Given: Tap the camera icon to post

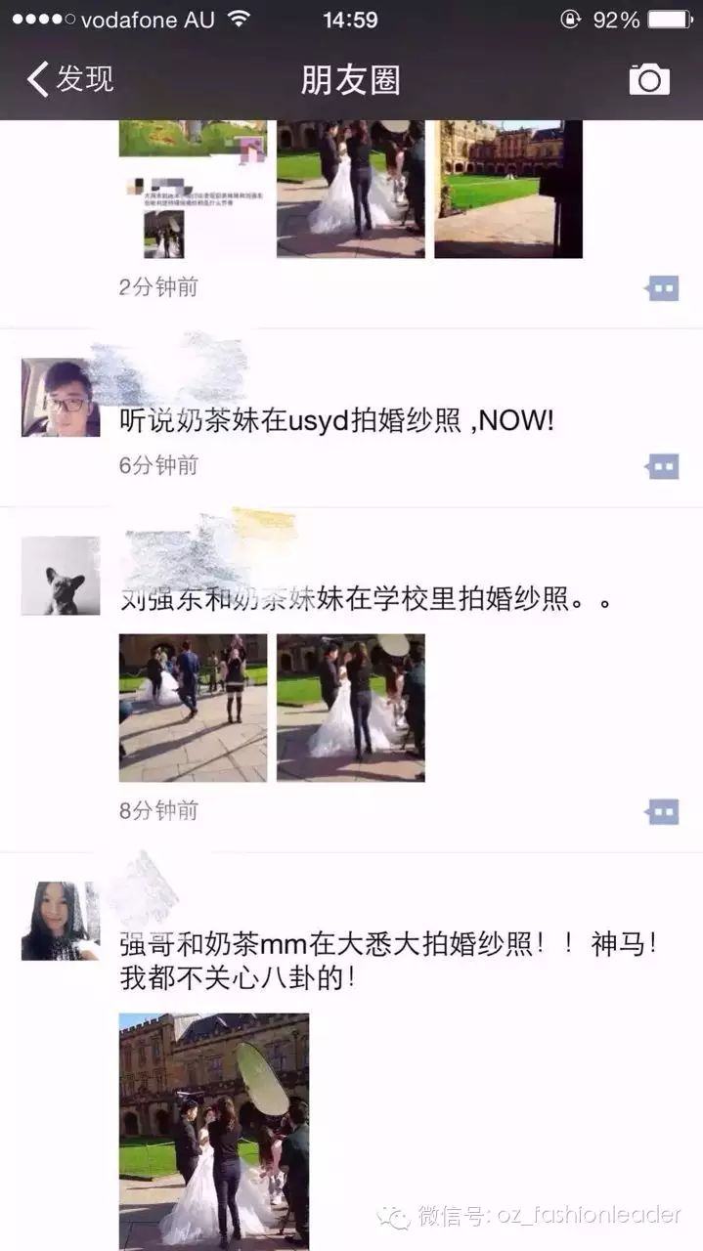Looking at the screenshot, I should point(649,79).
